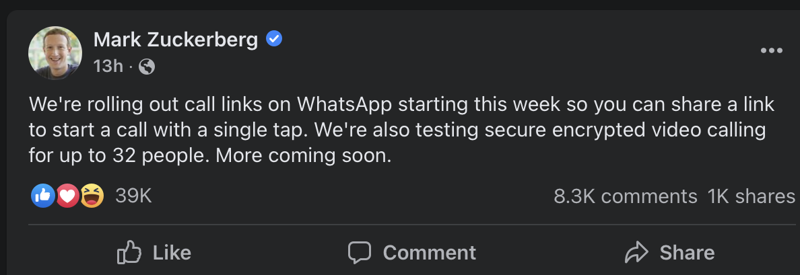Click the curved arrow Share icon
Viewport: 800px width, 275px height.
636,253
